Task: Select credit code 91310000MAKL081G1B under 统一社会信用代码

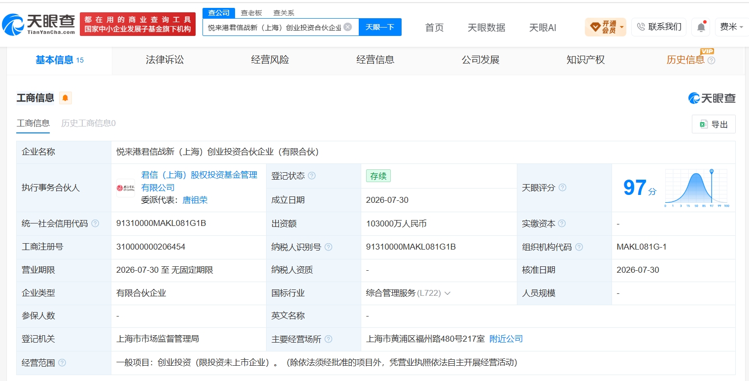Action: coord(161,223)
